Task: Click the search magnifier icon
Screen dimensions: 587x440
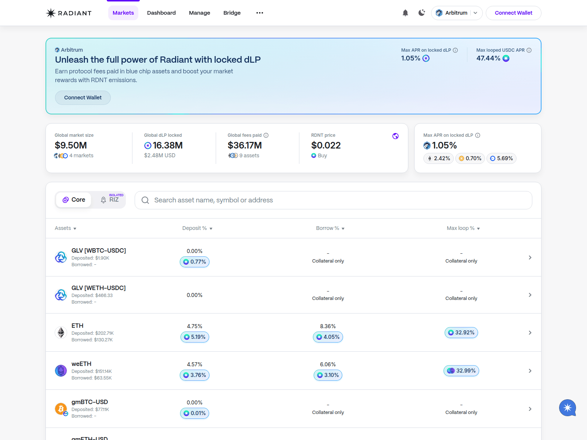Action: coord(145,200)
